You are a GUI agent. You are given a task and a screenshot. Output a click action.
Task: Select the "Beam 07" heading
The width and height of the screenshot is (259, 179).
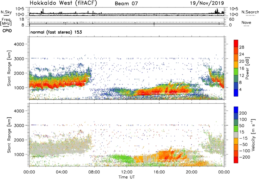tap(126, 4)
